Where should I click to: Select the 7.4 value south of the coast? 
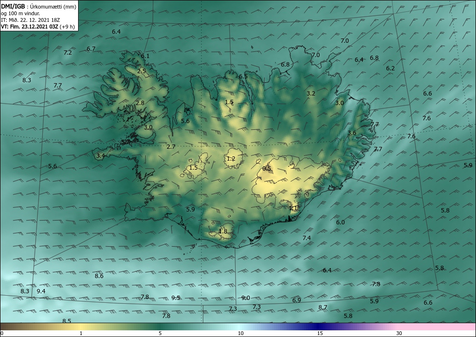[307, 238]
